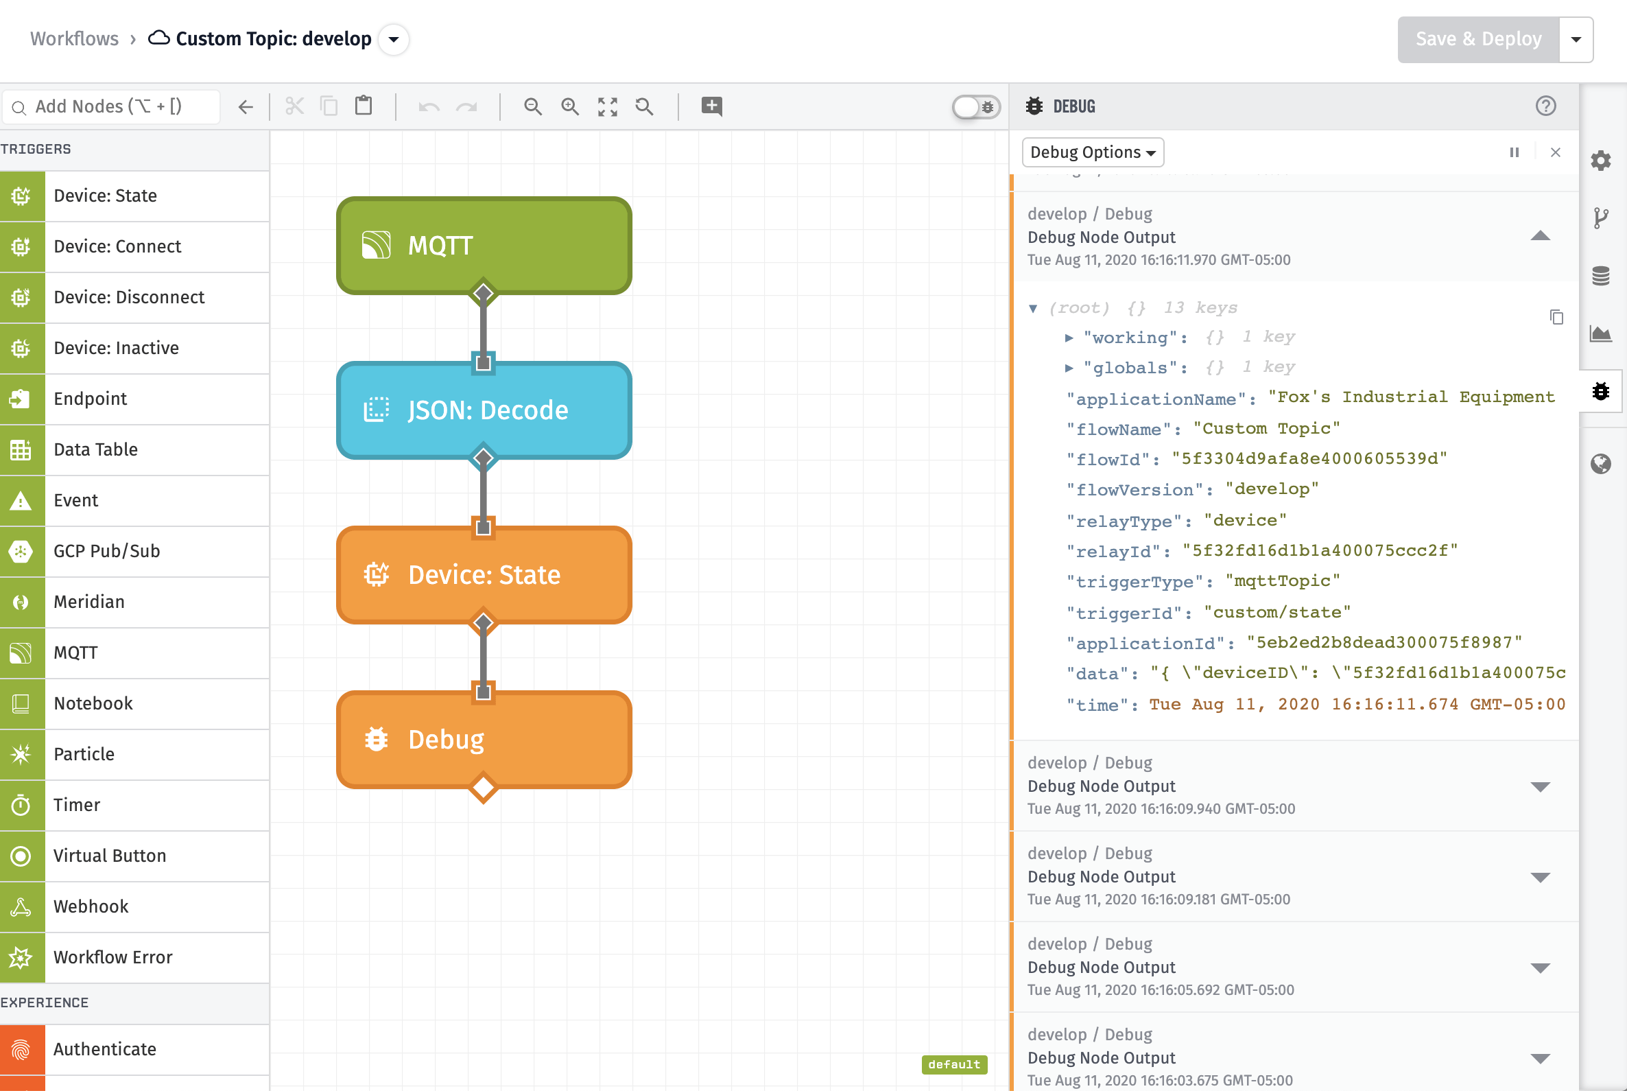1627x1091 pixels.
Task: Open the globals globe side panel
Action: coord(1600,464)
